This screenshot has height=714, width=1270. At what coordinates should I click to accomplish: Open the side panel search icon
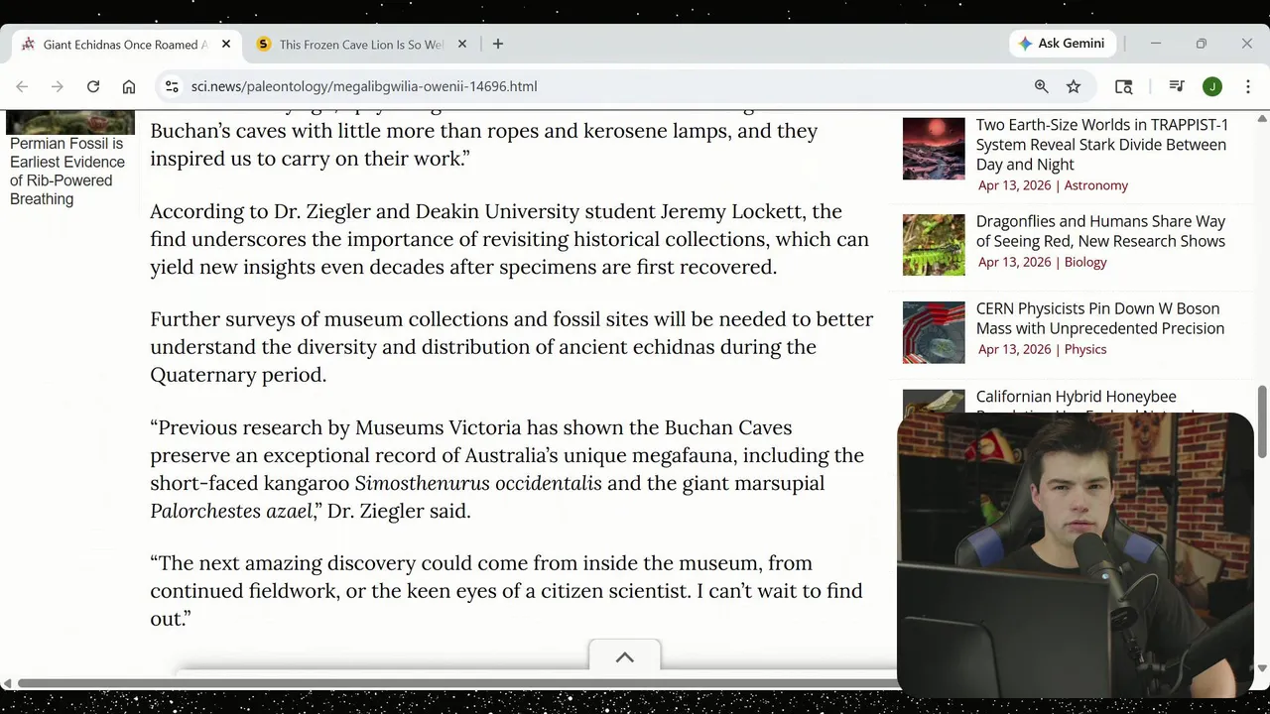point(1124,86)
